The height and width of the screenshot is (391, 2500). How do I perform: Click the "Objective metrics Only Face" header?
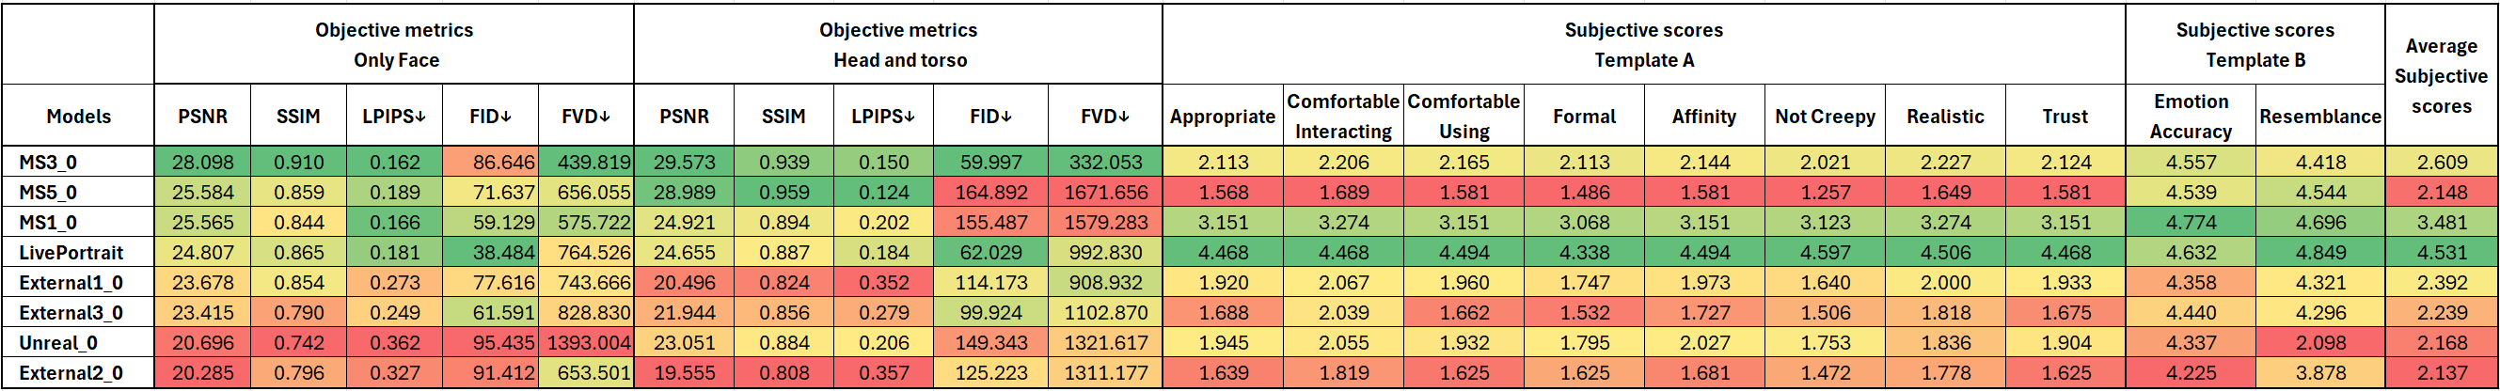point(394,44)
